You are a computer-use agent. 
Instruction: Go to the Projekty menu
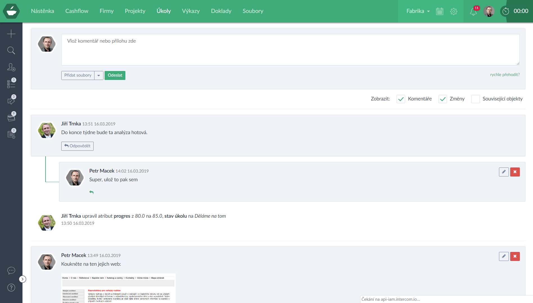pos(135,11)
